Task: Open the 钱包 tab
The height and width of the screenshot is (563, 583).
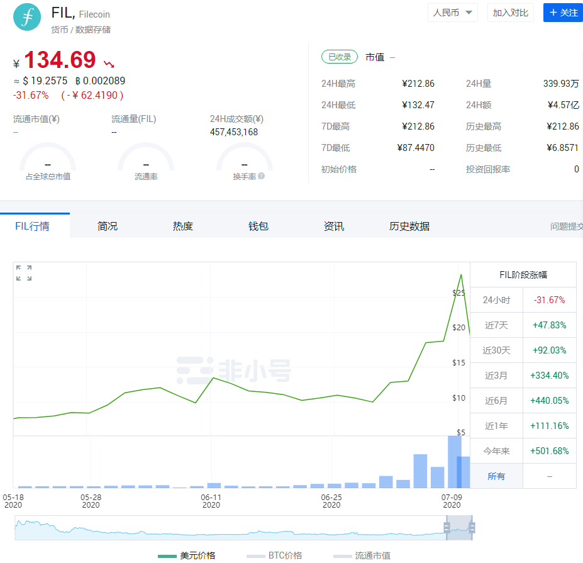Action: tap(258, 226)
